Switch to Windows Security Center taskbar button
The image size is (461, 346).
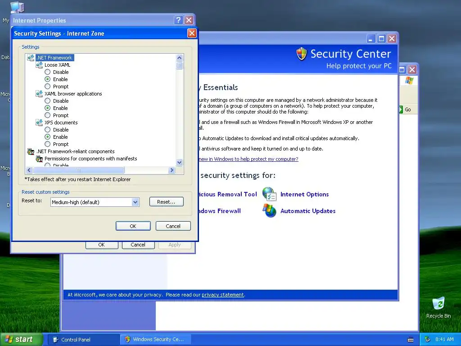tap(156, 340)
